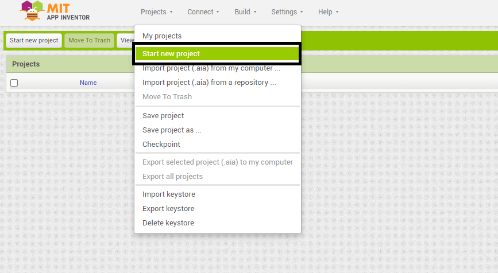
Task: Open the Projects dropdown menu
Action: click(x=156, y=11)
